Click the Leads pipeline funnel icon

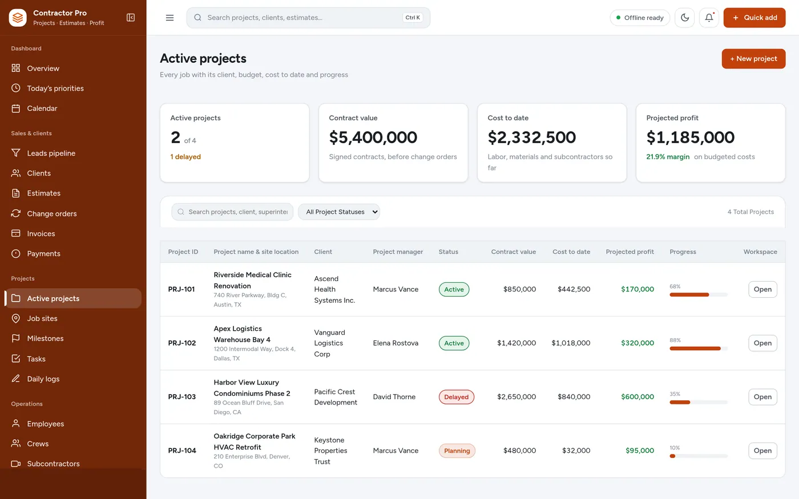pyautogui.click(x=16, y=153)
